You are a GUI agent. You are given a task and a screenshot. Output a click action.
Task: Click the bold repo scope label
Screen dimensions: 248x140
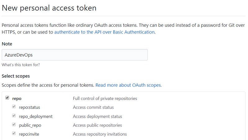[17, 98]
